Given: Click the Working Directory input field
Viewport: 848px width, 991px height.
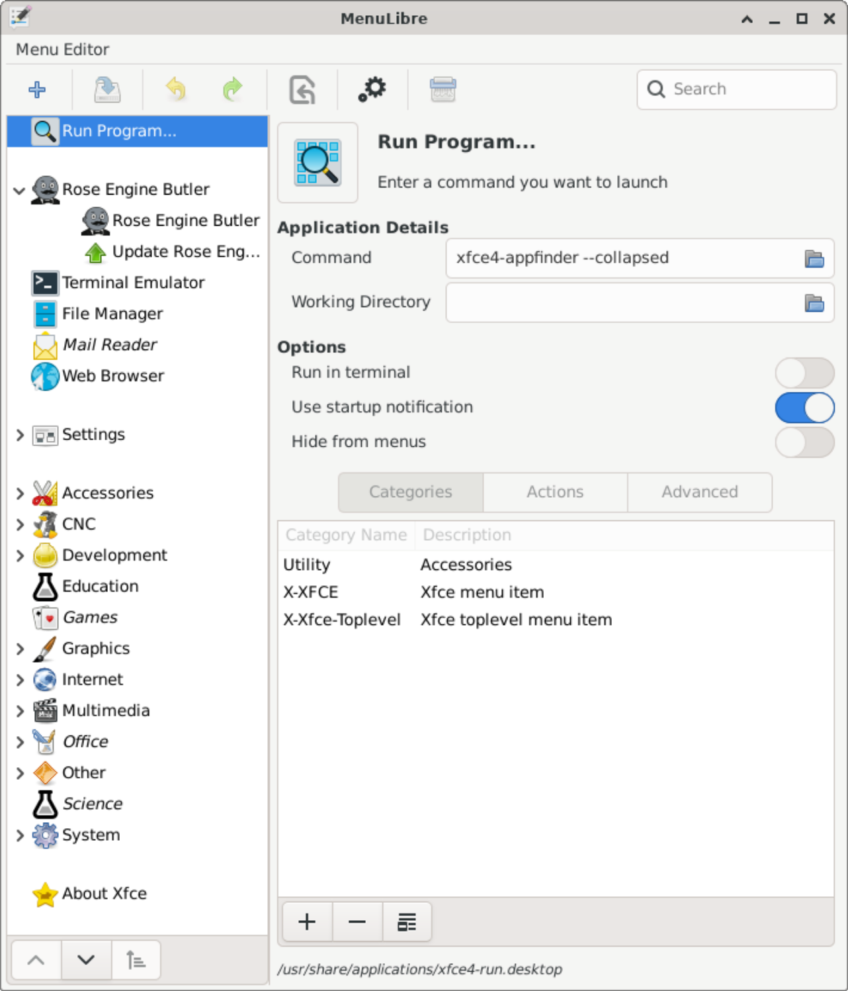Looking at the screenshot, I should coord(624,303).
